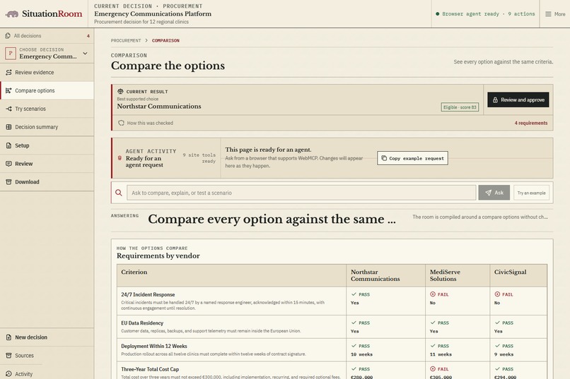Click the New decision file icon
570x379 pixels.
(x=8, y=337)
